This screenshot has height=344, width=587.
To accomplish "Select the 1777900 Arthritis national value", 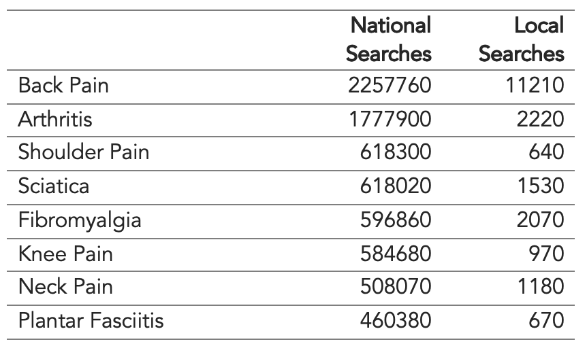I will coord(390,119).
